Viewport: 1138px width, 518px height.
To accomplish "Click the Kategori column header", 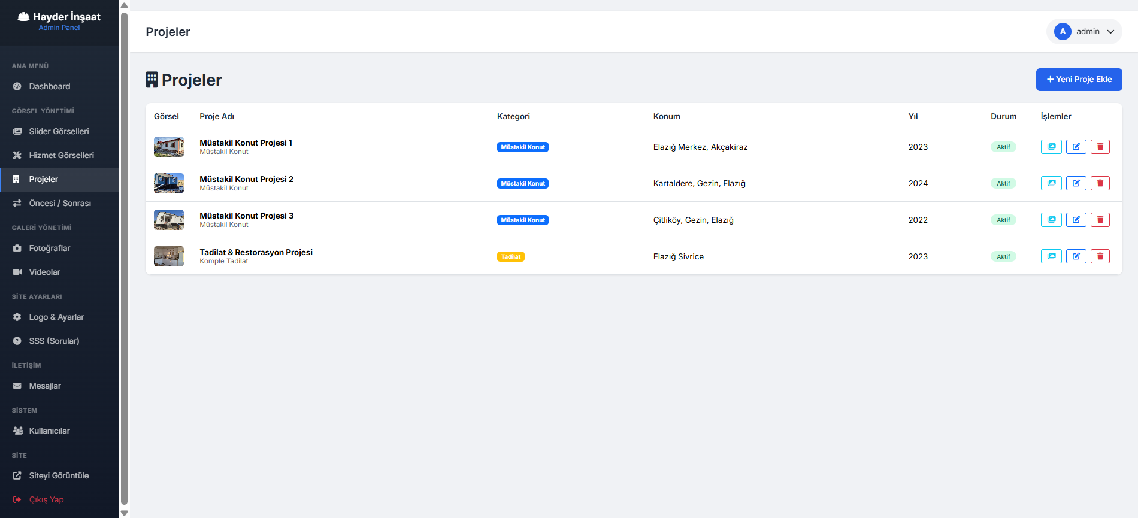I will click(x=513, y=116).
